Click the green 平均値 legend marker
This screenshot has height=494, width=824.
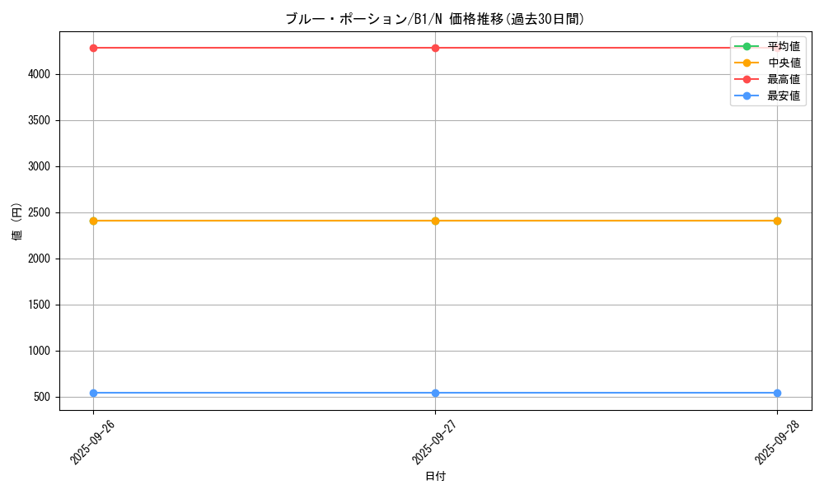[747, 46]
